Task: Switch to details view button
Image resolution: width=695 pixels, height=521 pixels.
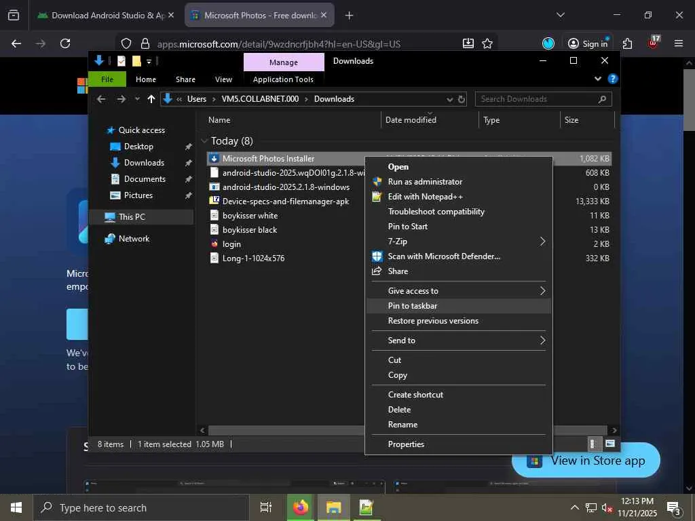Action: coord(593,444)
